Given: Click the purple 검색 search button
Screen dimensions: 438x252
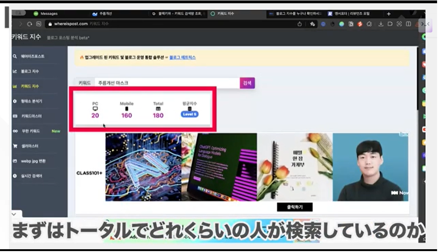Looking at the screenshot, I should (247, 83).
